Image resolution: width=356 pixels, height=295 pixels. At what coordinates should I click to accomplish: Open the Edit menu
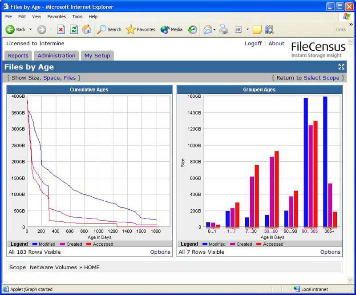[x=22, y=16]
